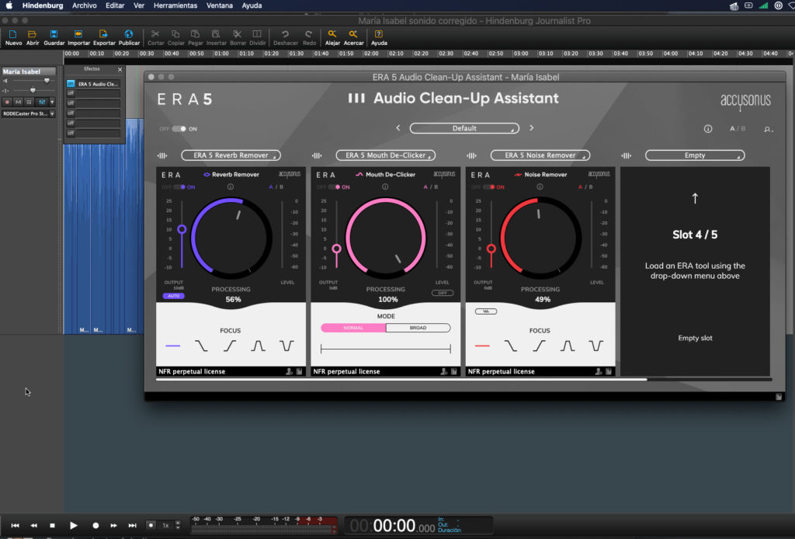Click the Pegar toolbar icon
This screenshot has height=539, width=795.
click(x=195, y=34)
